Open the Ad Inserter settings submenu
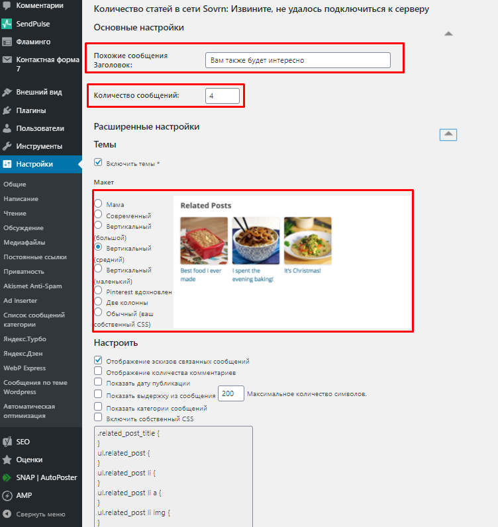The image size is (498, 527). [21, 301]
